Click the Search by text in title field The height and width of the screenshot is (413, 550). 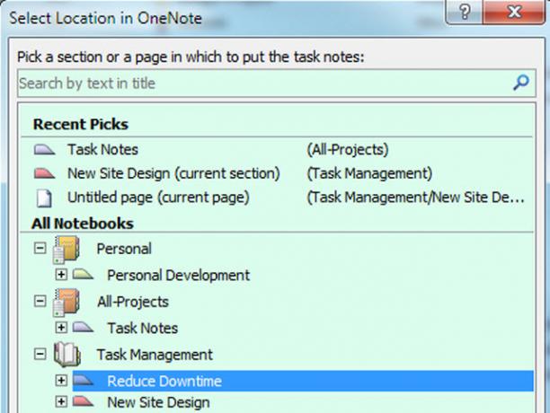277,83
